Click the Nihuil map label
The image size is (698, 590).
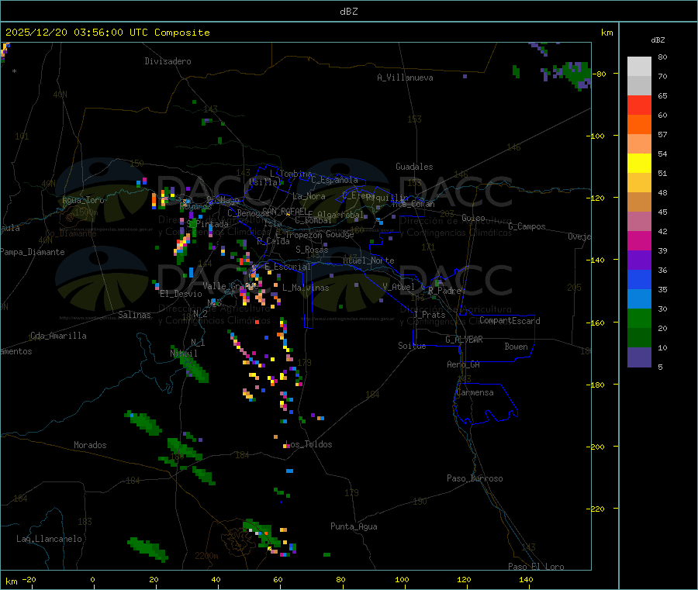click(x=184, y=353)
